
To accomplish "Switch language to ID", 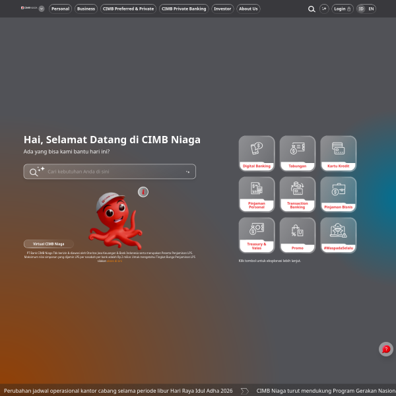I will pos(362,9).
